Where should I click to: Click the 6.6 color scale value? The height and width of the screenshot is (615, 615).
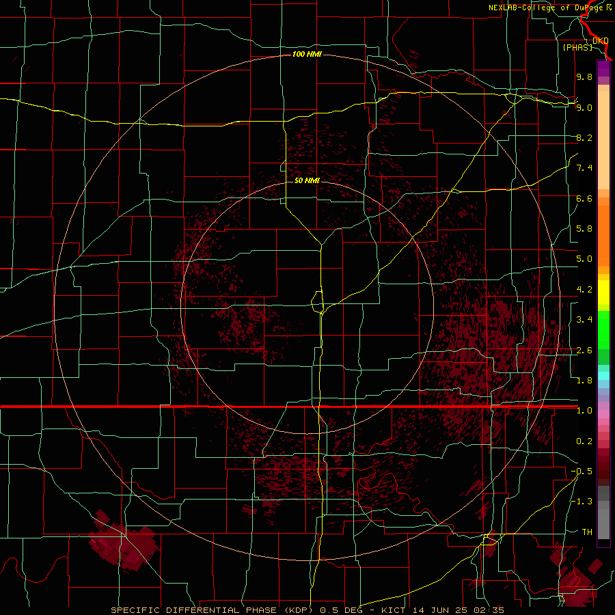click(x=584, y=198)
